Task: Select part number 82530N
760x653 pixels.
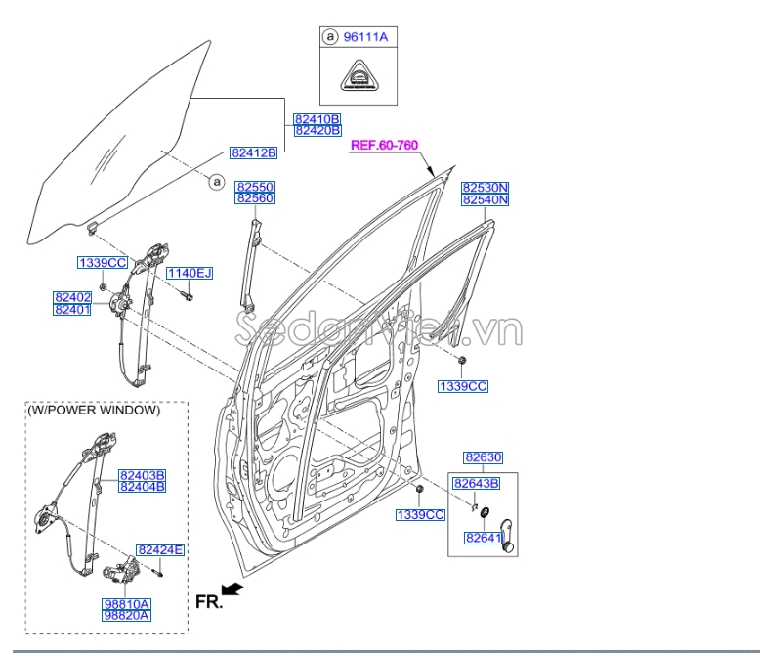Action: tap(486, 187)
